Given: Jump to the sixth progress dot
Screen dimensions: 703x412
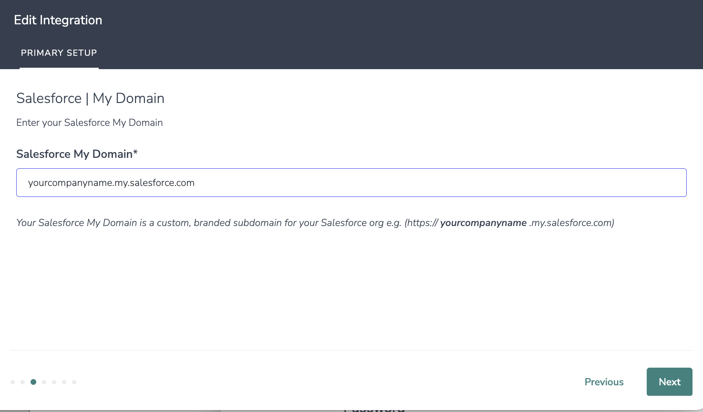Looking at the screenshot, I should pos(64,382).
